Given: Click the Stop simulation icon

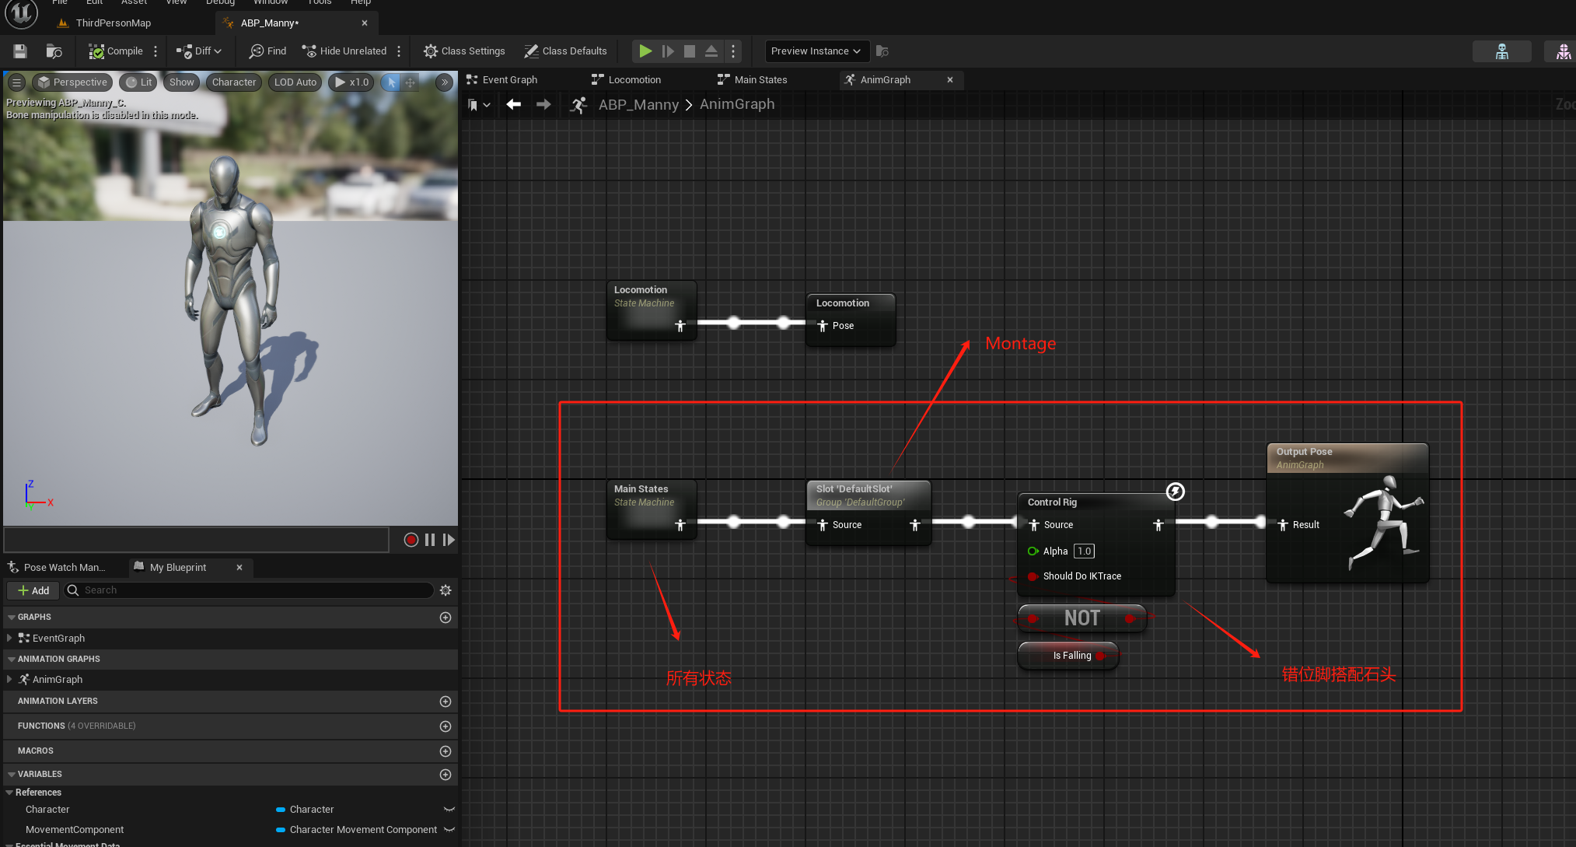Looking at the screenshot, I should [689, 51].
